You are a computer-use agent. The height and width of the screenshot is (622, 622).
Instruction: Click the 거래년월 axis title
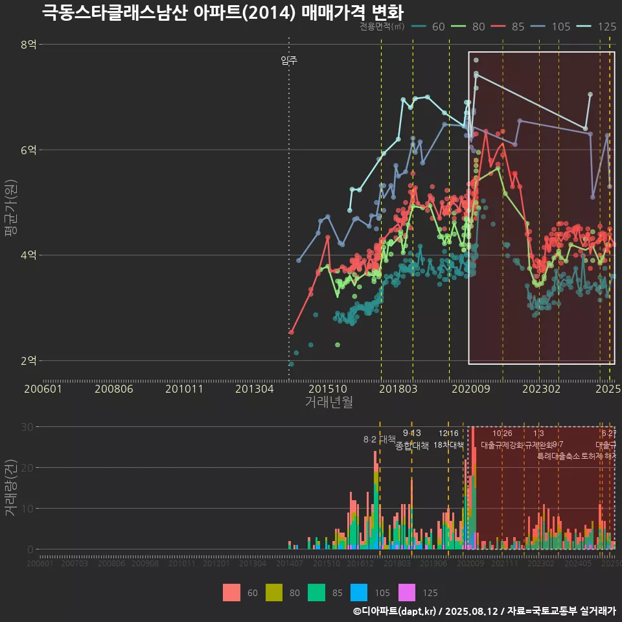click(329, 402)
